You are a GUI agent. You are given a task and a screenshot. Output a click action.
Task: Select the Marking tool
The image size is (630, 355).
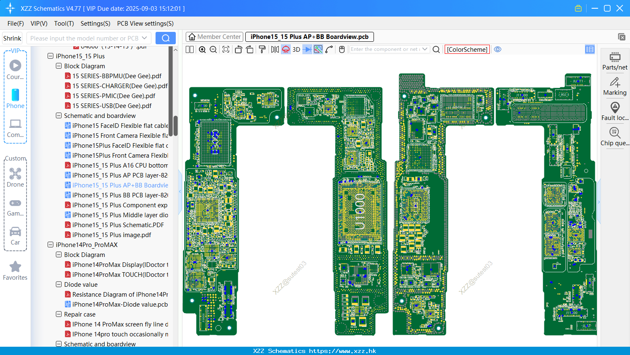(615, 86)
